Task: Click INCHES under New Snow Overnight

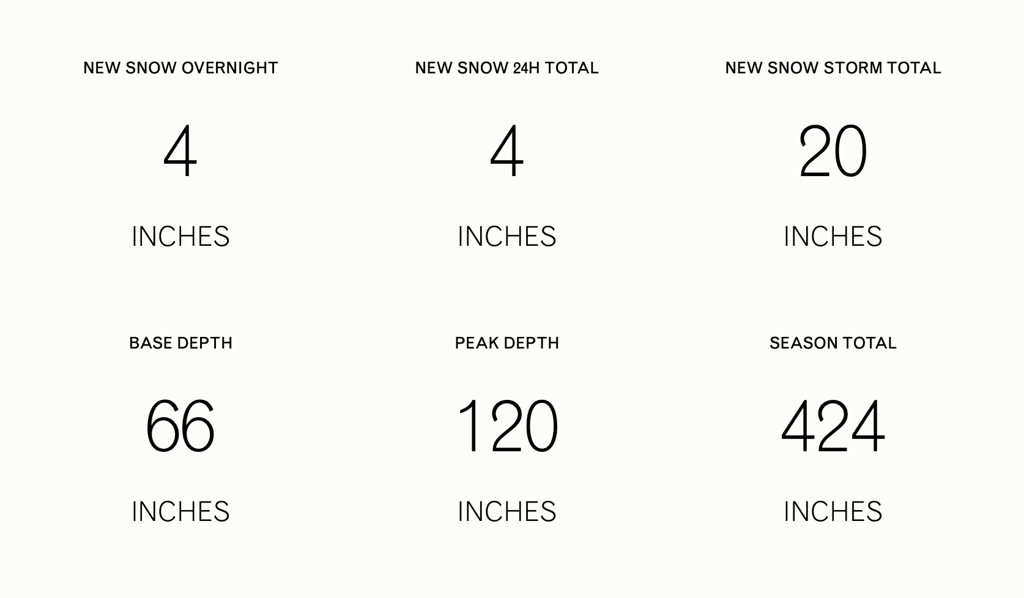Action: click(180, 237)
